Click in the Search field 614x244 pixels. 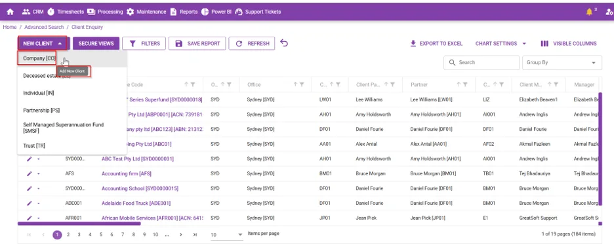pos(481,62)
